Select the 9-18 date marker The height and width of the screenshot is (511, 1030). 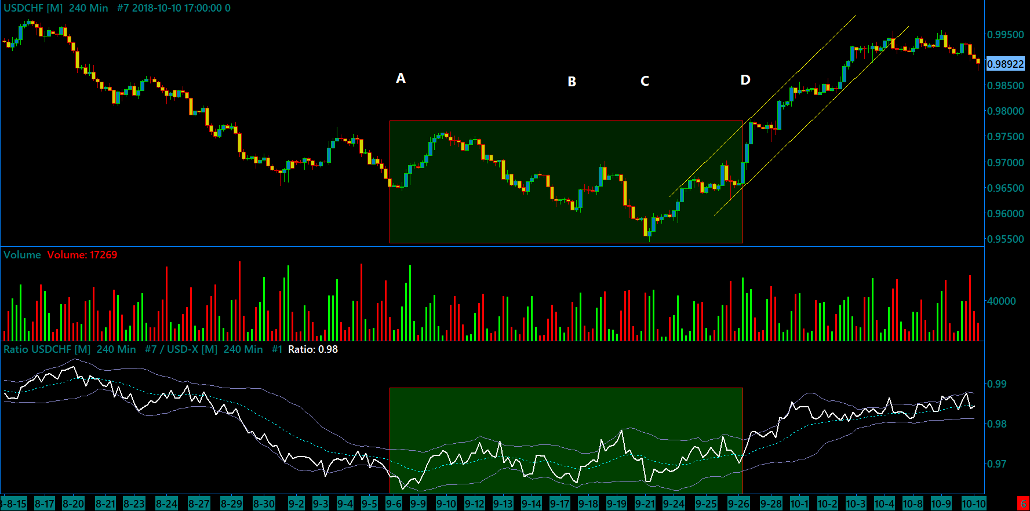(588, 503)
